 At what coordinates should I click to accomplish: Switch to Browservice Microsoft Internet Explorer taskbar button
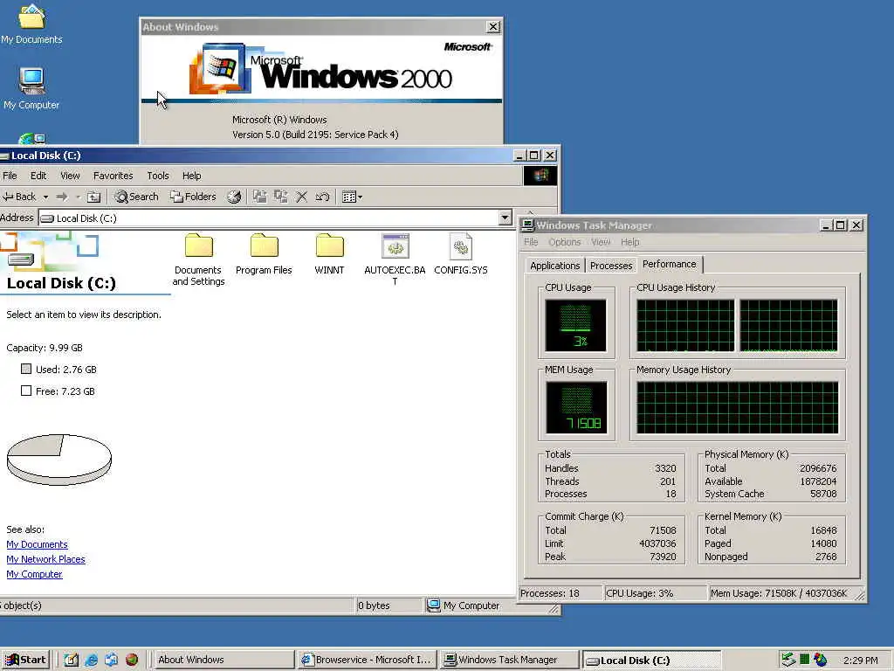367,660
